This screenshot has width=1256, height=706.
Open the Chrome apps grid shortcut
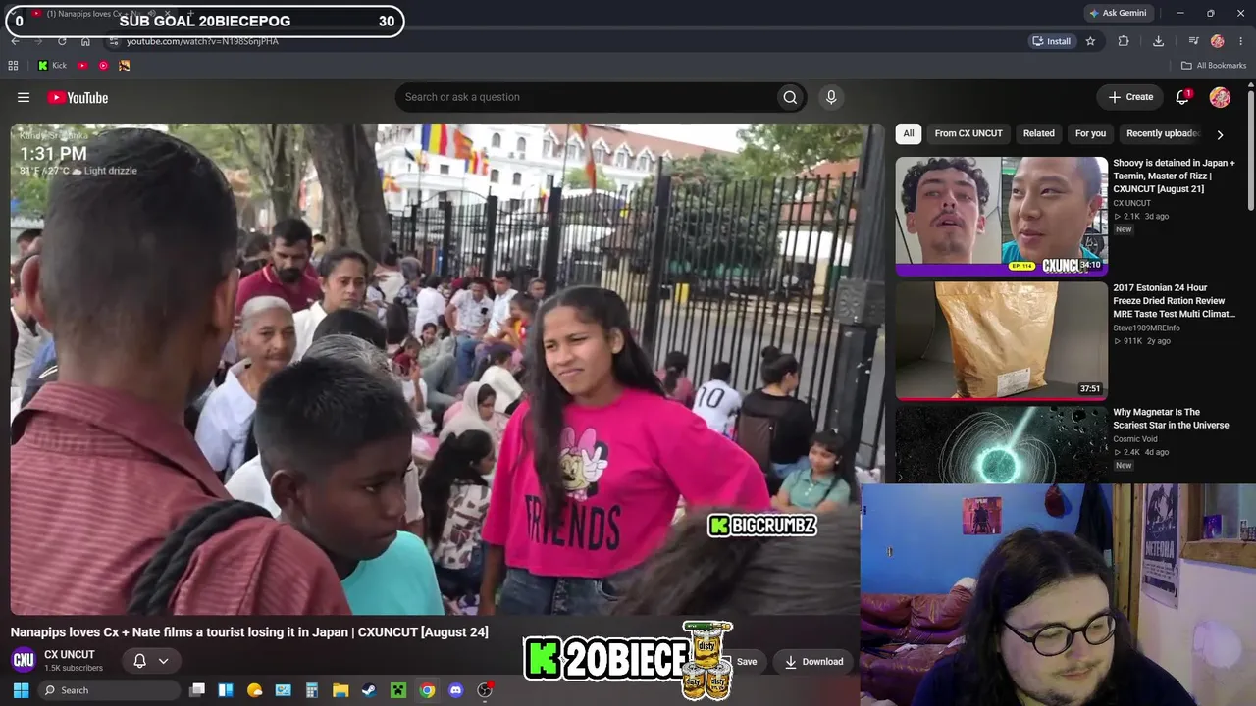point(13,66)
